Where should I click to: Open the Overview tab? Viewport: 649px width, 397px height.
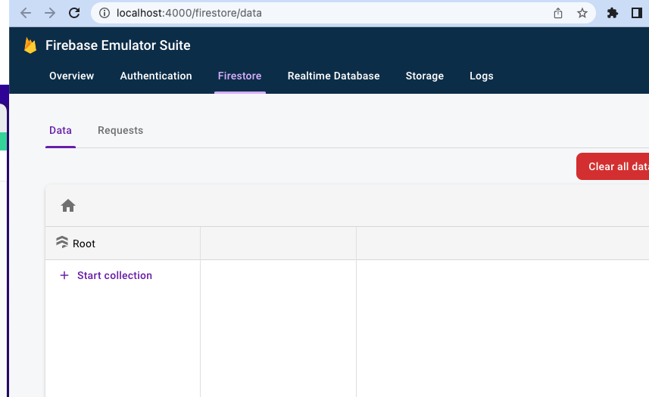pyautogui.click(x=72, y=76)
